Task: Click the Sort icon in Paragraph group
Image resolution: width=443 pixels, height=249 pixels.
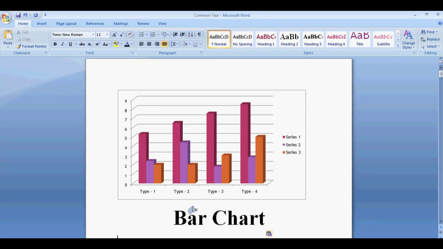Action: (191, 35)
